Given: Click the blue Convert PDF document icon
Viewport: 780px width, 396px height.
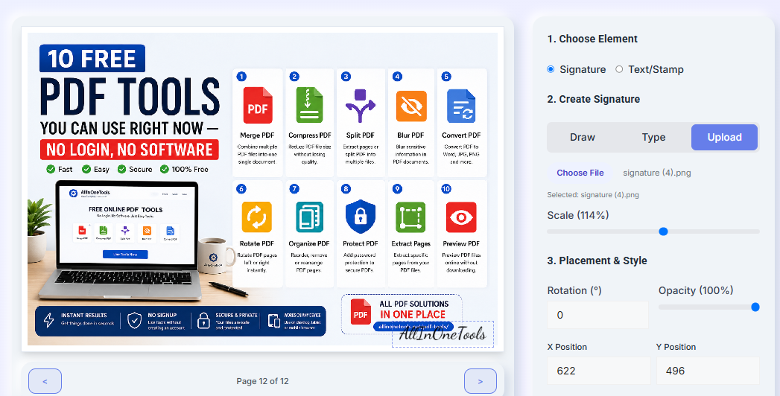Looking at the screenshot, I should [x=461, y=106].
